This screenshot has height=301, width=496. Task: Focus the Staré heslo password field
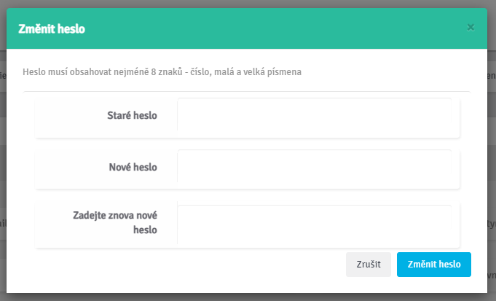click(315, 114)
